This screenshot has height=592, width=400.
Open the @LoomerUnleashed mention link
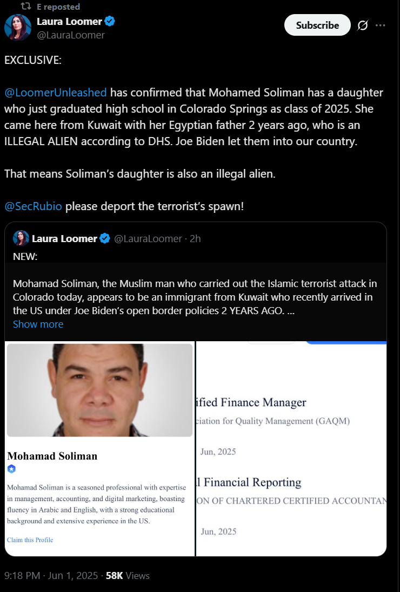click(55, 93)
